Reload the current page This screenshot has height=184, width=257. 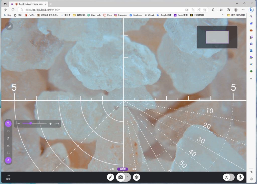pyautogui.click(x=13, y=10)
